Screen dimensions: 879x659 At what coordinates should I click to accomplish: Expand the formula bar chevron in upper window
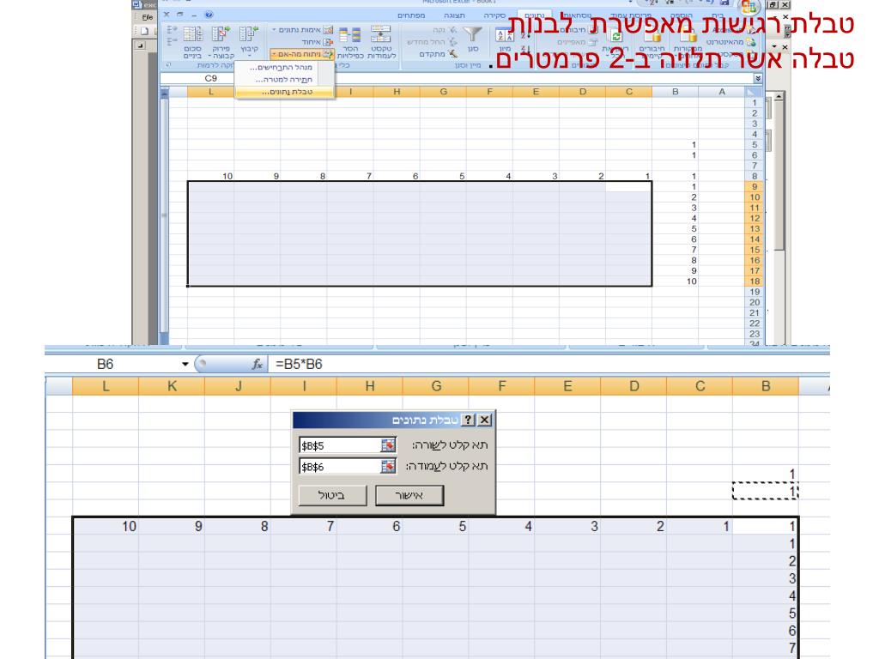tap(758, 78)
